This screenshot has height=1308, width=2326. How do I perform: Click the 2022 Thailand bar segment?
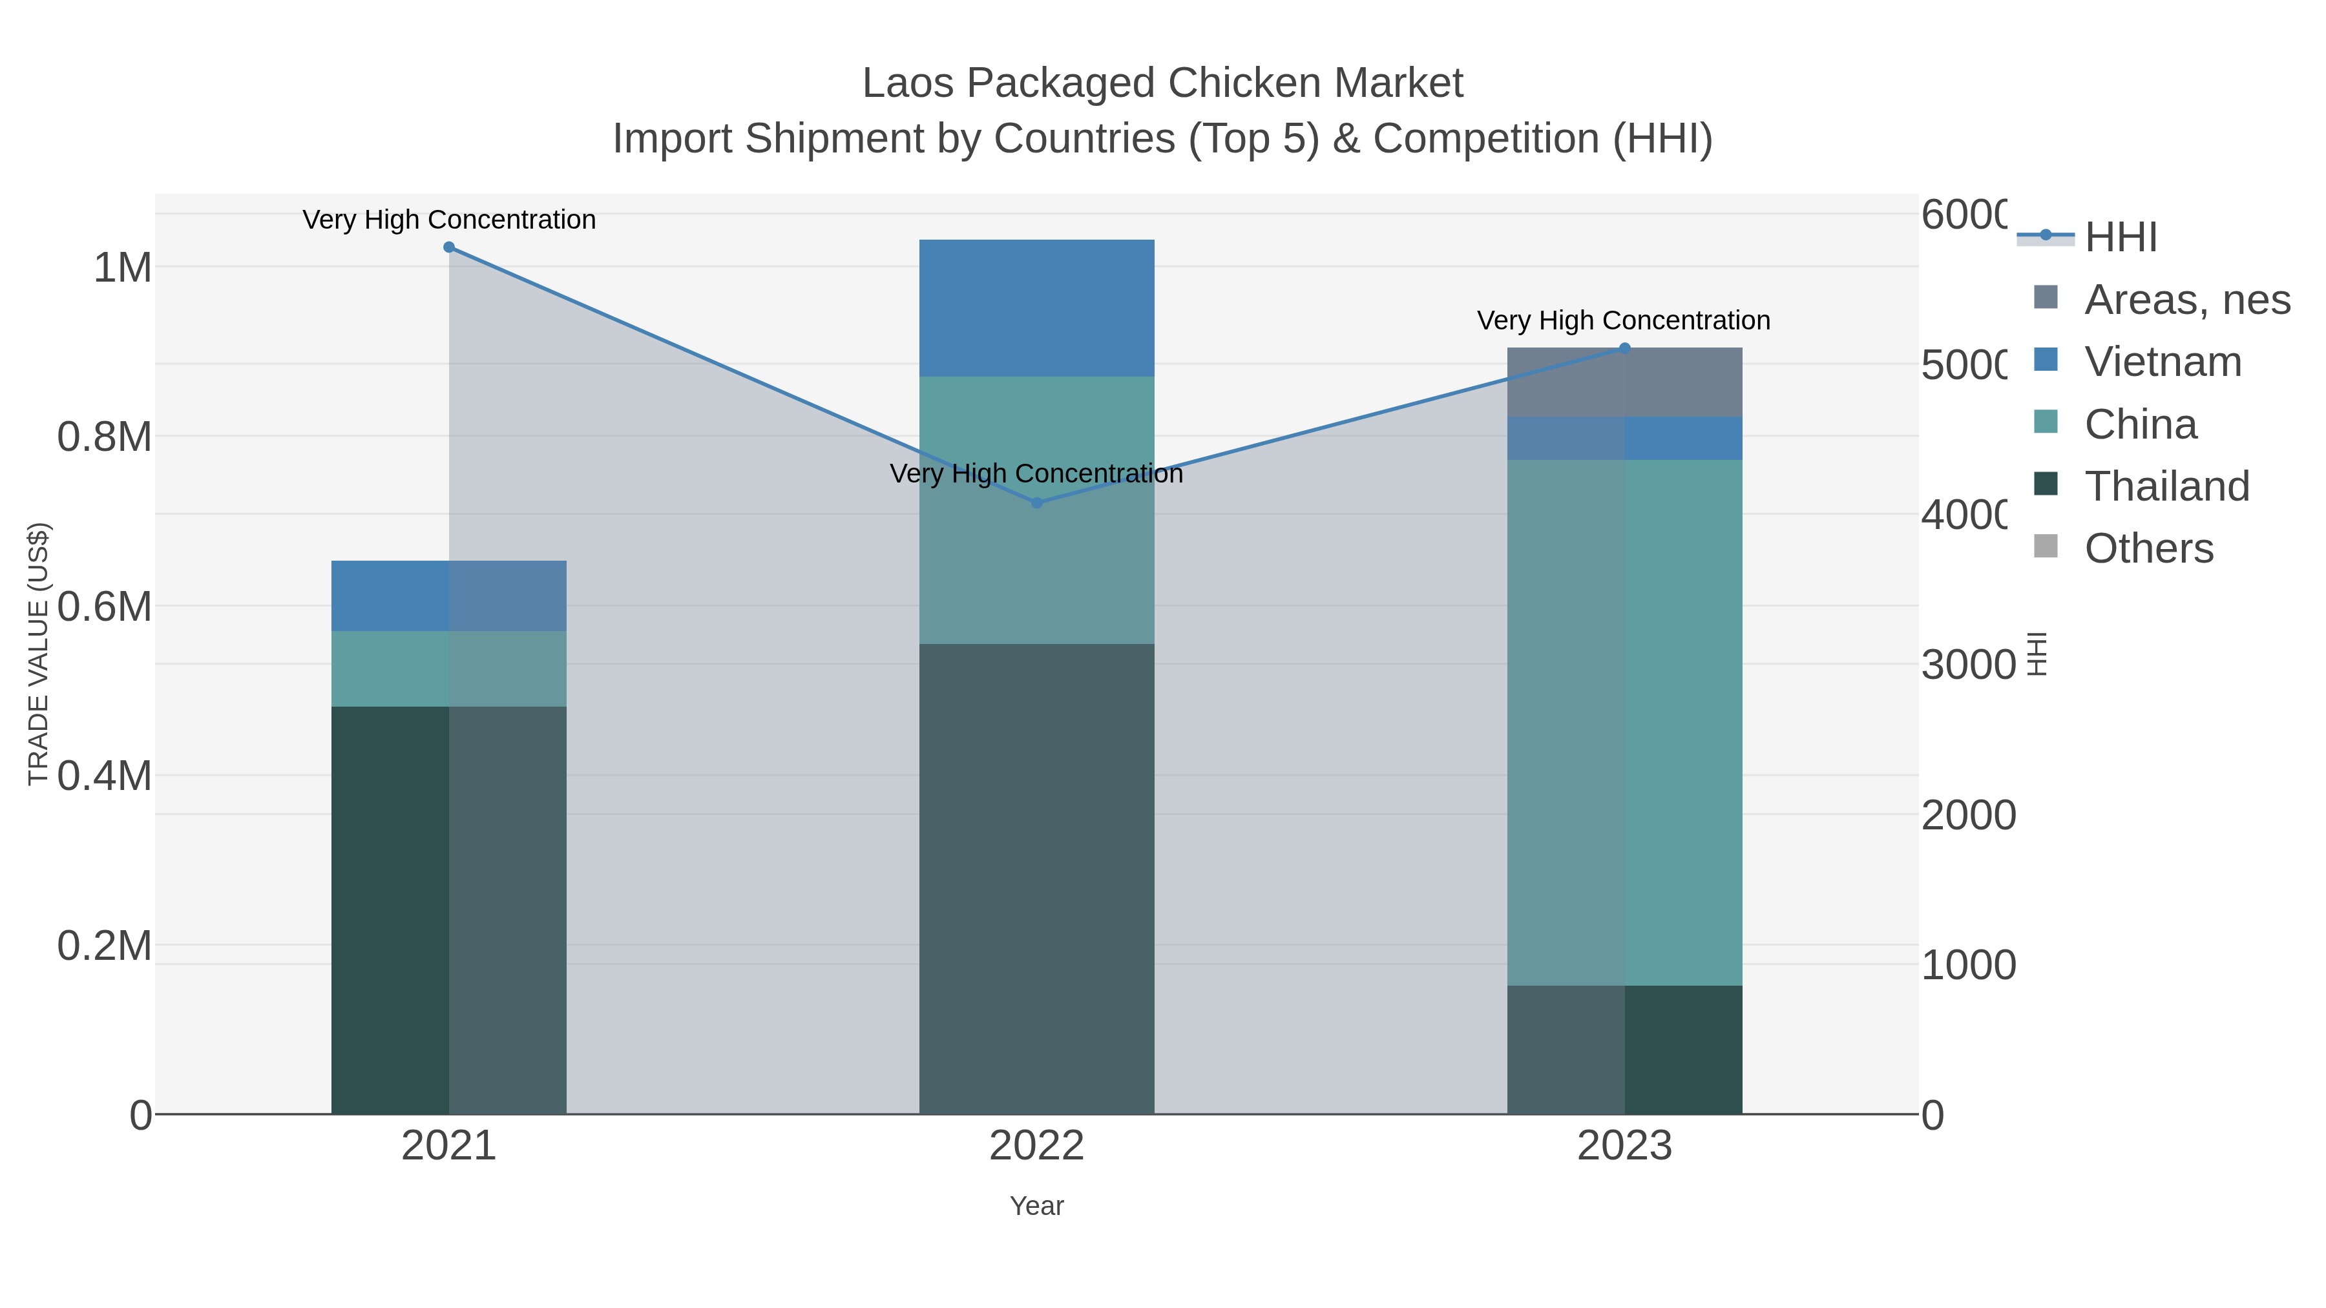point(1036,878)
